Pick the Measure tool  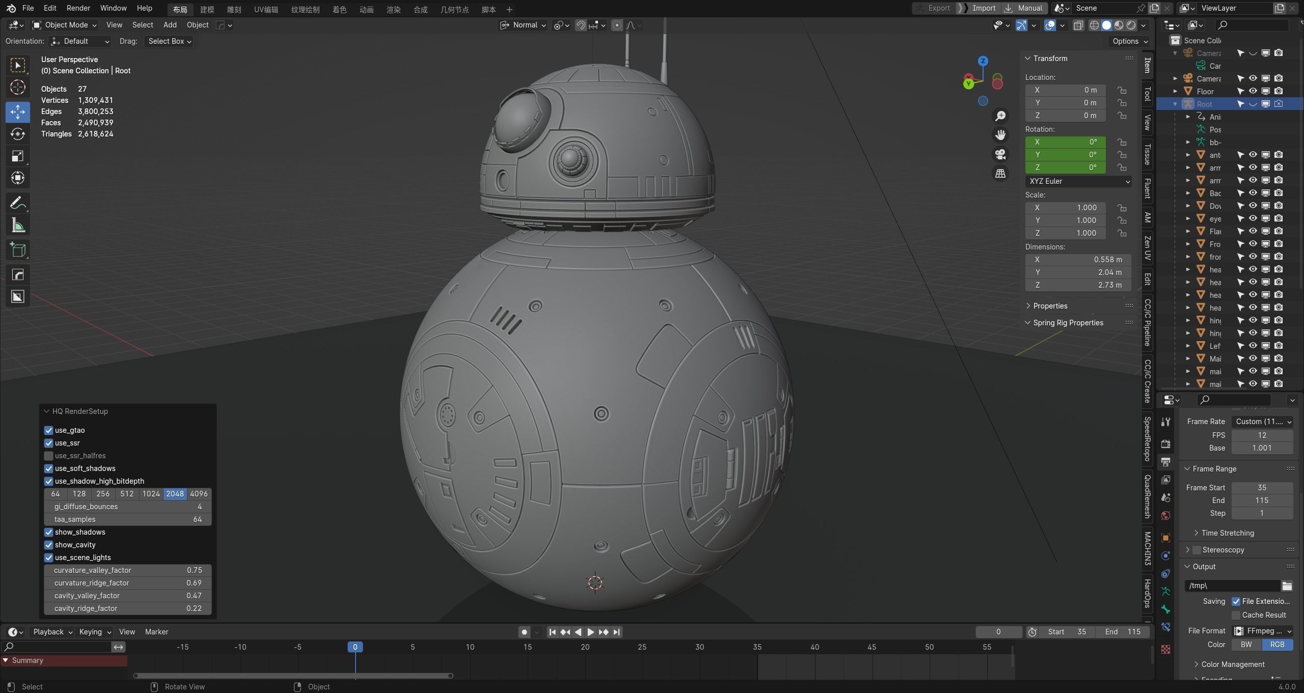click(18, 225)
